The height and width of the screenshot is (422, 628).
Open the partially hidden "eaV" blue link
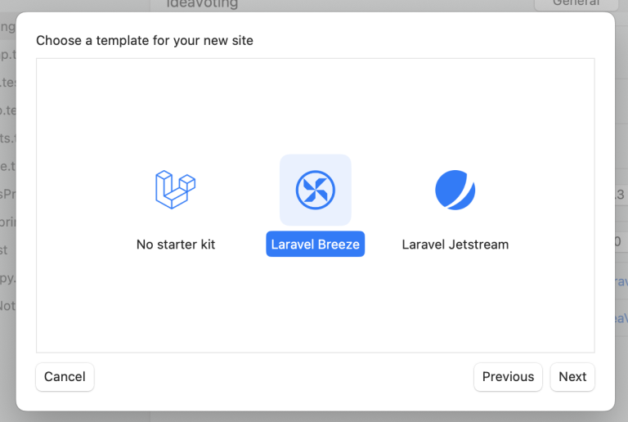pyautogui.click(x=621, y=319)
